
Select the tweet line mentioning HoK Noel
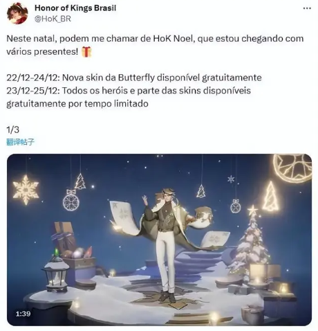(x=155, y=45)
